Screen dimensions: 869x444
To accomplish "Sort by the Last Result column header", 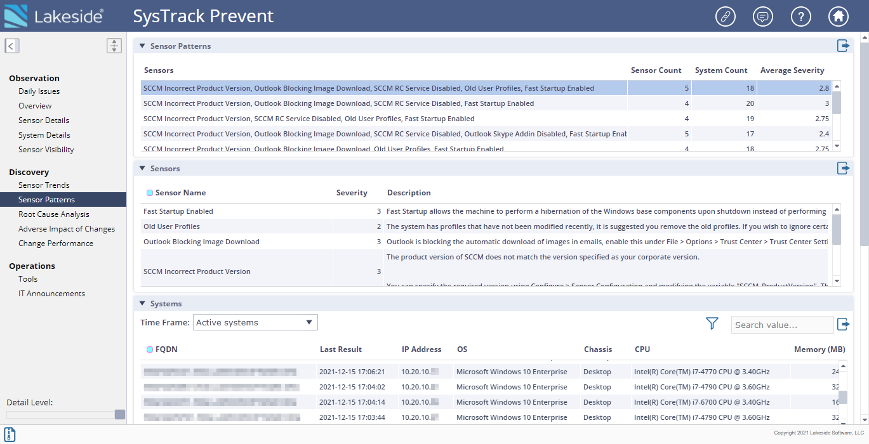I will point(341,349).
